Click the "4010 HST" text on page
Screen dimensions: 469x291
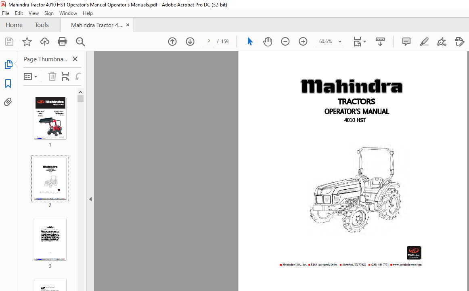(x=355, y=120)
